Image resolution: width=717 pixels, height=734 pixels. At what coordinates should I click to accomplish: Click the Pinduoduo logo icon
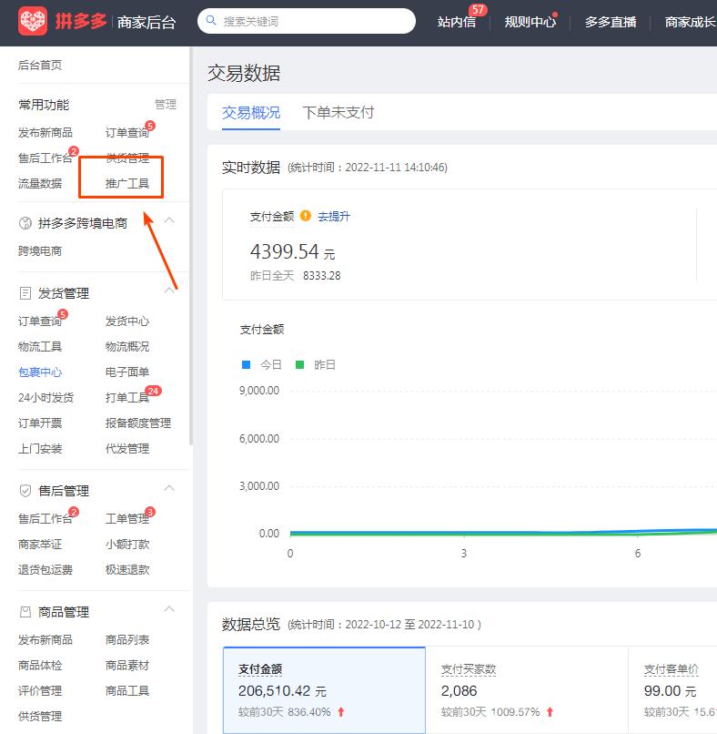click(32, 21)
